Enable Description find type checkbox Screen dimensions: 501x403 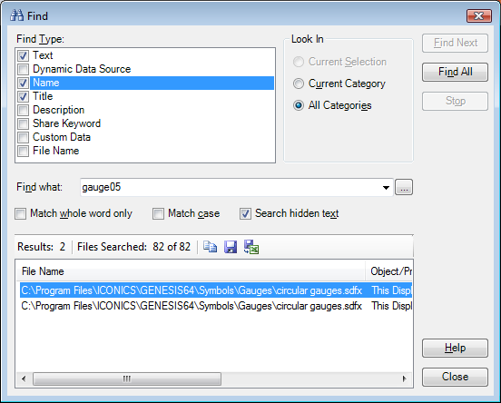point(23,110)
